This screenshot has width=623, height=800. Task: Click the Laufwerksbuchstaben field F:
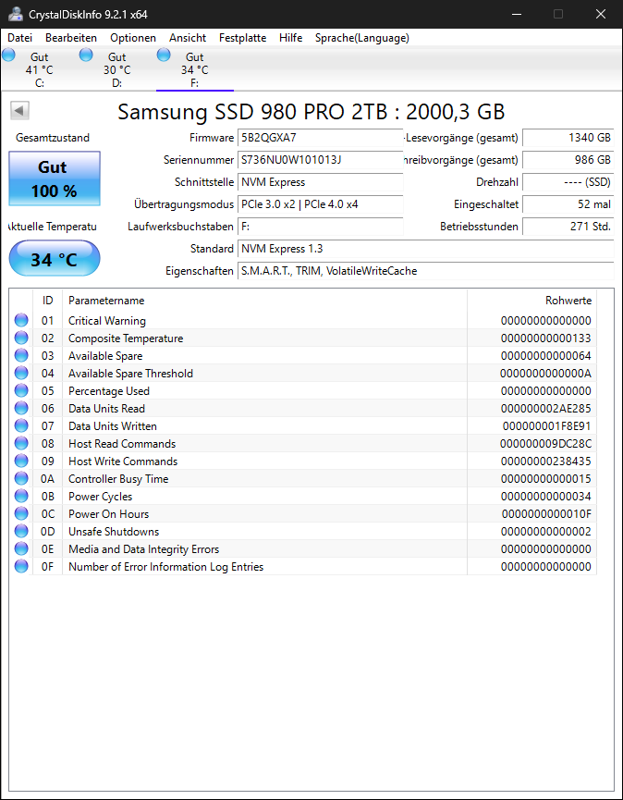pyautogui.click(x=320, y=227)
